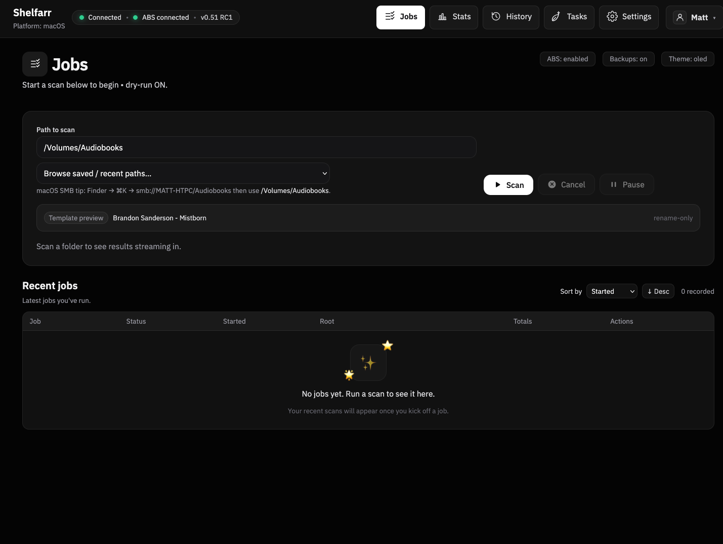
Task: Switch to the Stats tab
Action: click(x=453, y=16)
